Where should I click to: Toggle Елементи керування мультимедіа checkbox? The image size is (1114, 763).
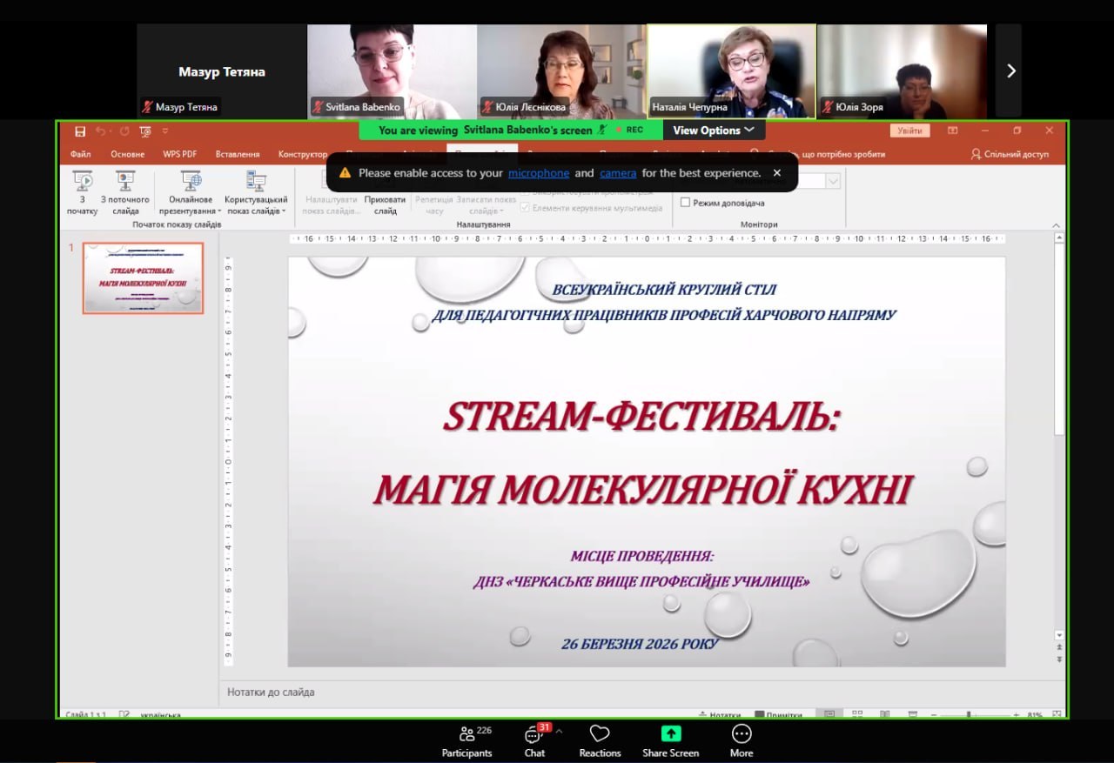525,208
